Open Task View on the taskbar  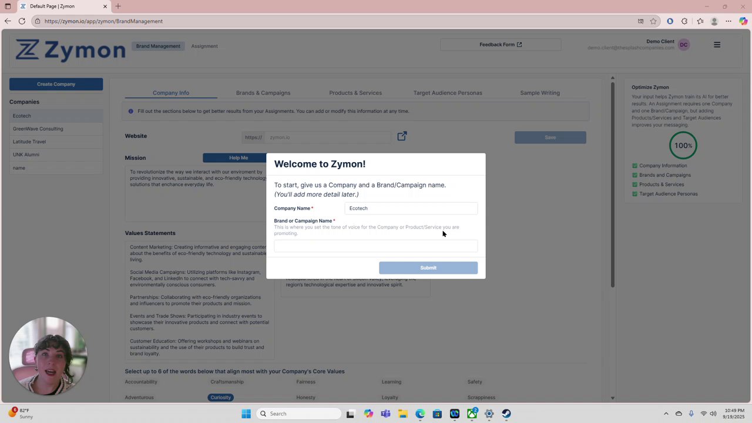350,414
